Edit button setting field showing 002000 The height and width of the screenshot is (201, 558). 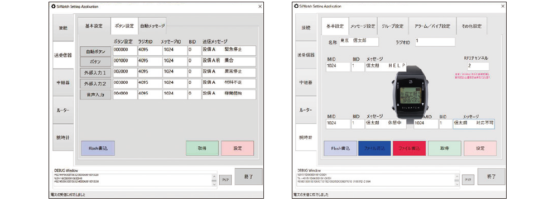click(x=125, y=73)
